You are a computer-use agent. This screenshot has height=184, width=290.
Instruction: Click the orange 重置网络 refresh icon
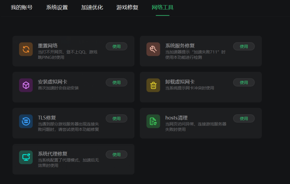click(x=26, y=49)
